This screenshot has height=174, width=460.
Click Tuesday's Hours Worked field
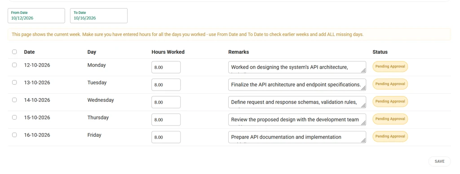coord(166,85)
